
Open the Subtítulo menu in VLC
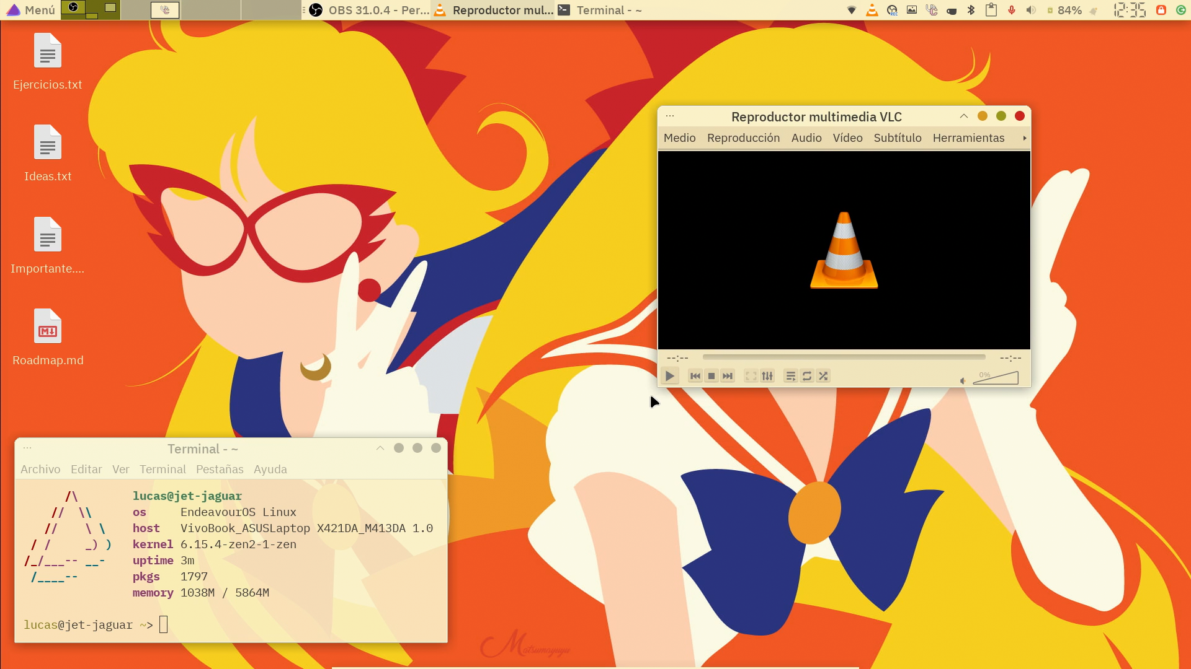click(897, 138)
